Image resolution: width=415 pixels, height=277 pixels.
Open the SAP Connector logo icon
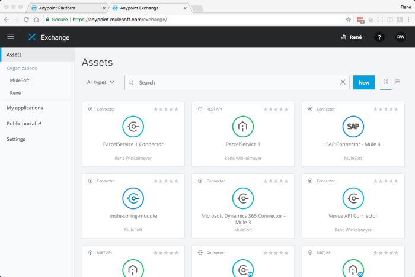coord(353,127)
